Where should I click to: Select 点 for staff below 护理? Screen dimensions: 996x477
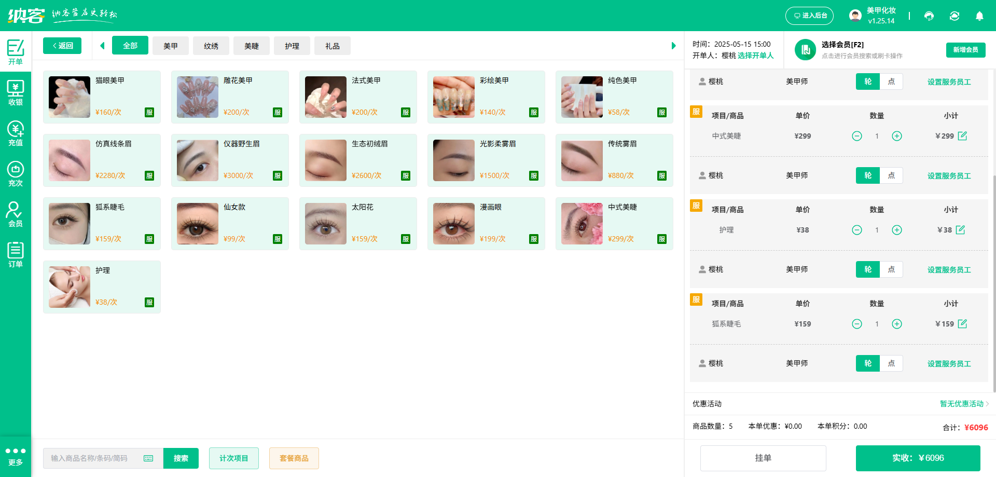point(891,269)
